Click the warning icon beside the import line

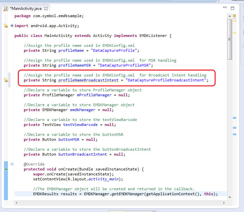pyautogui.click(x=6, y=26)
